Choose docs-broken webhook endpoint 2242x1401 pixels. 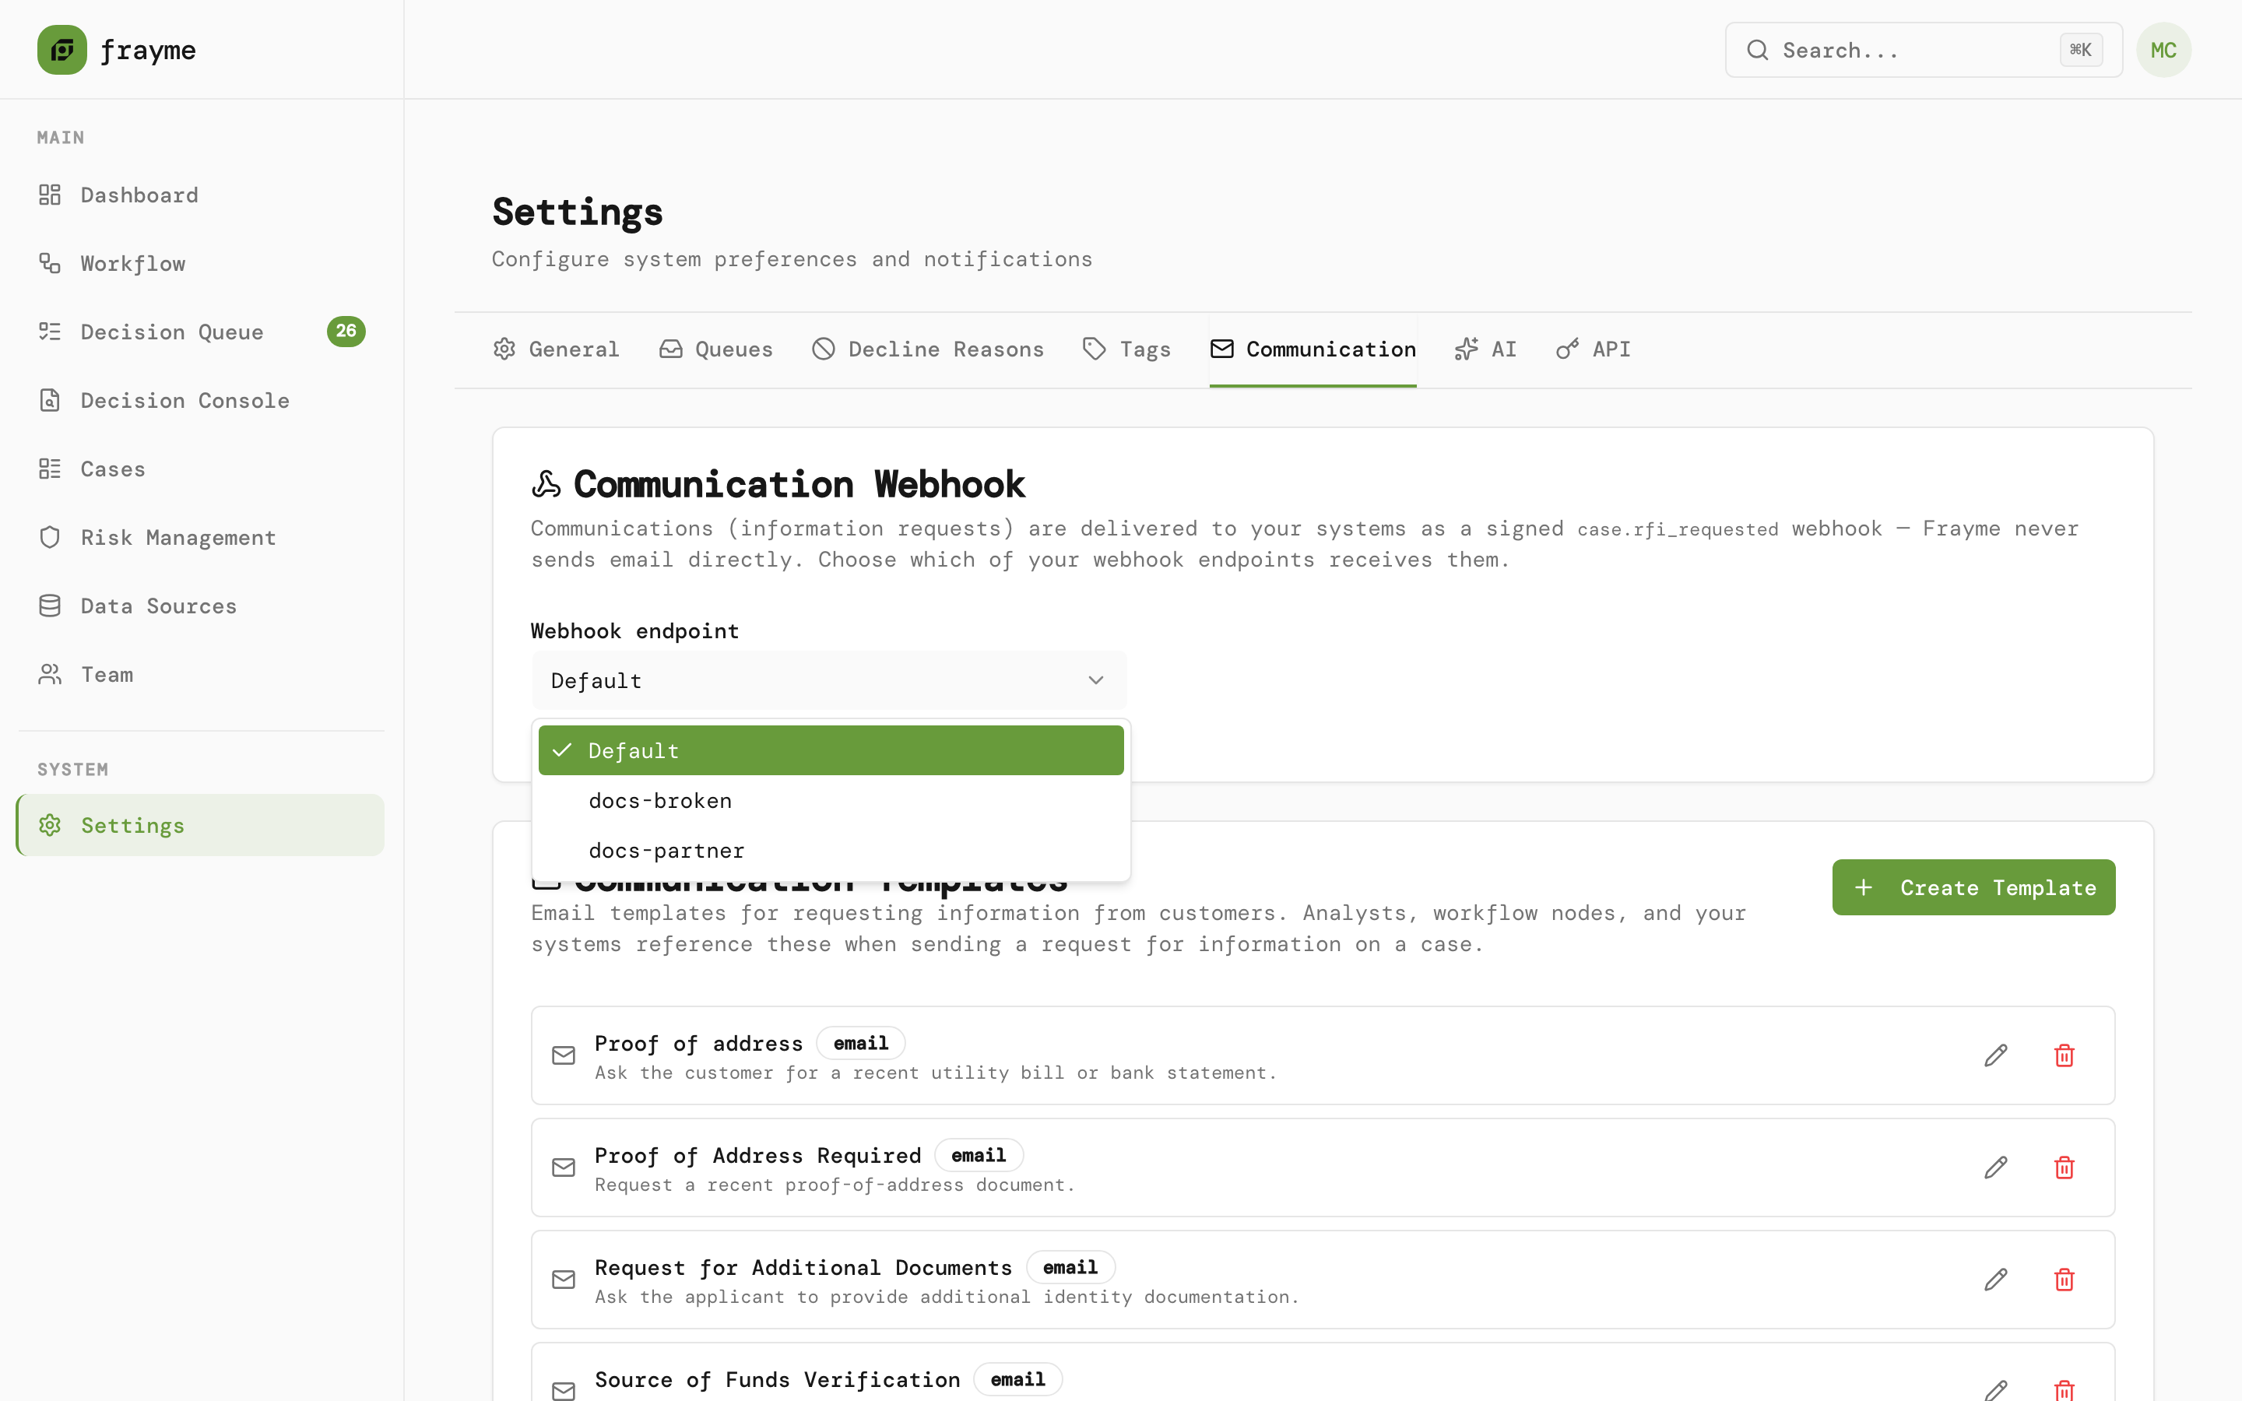831,801
